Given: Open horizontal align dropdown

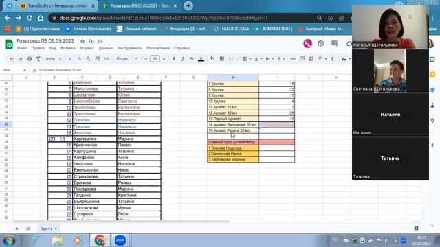Looking at the screenshot, I should (246, 59).
